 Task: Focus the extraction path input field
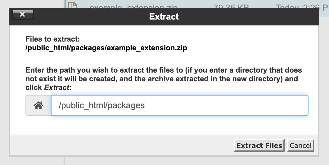tap(180, 105)
